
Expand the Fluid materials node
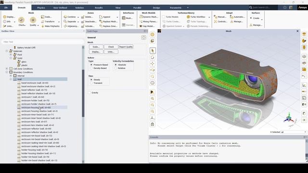11,54
